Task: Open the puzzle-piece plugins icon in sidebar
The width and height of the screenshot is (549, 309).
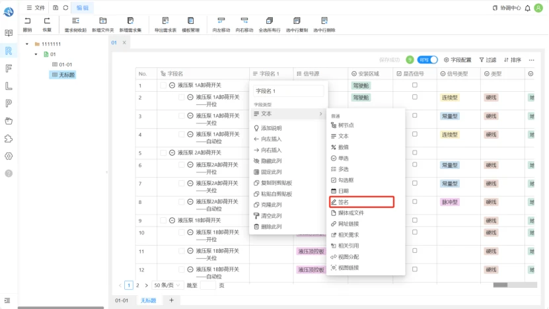Action: (x=9, y=139)
